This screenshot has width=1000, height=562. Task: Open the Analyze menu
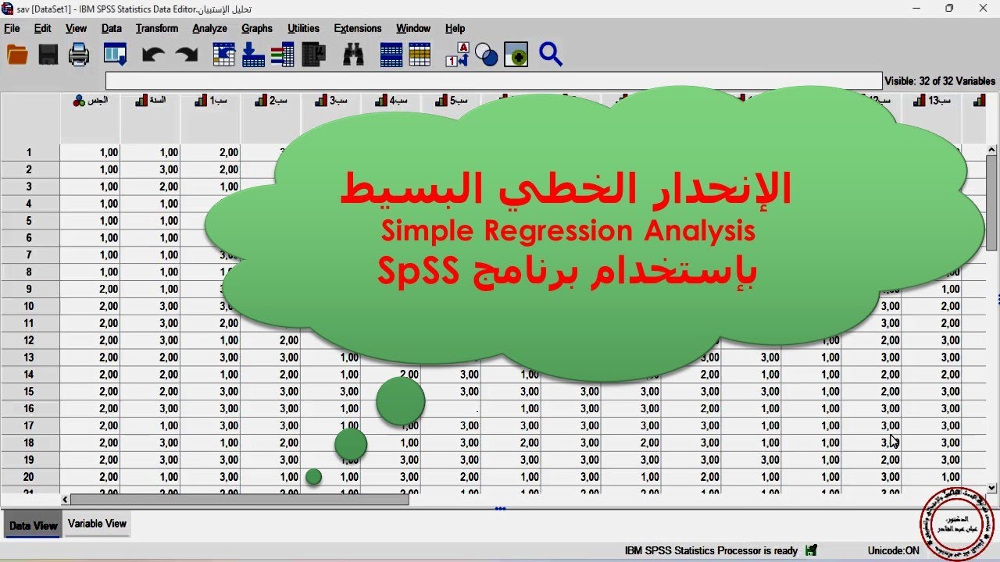tap(209, 28)
